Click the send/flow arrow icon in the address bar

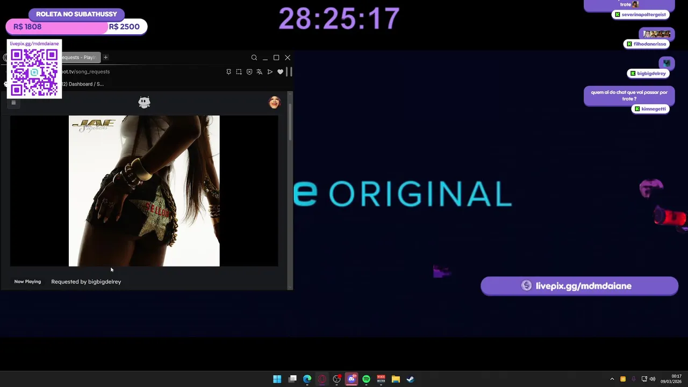pos(270,71)
